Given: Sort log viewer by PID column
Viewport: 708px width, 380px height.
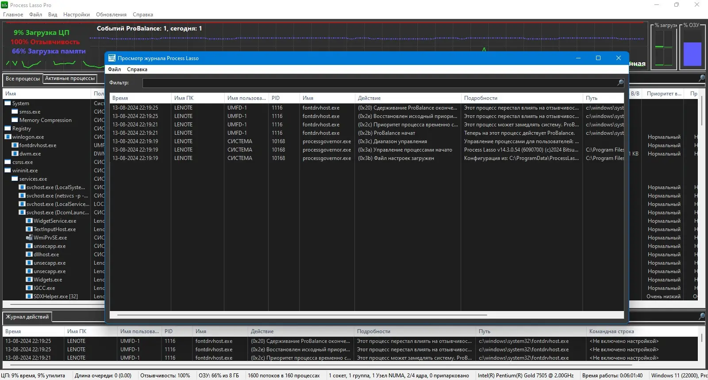Looking at the screenshot, I should pos(284,98).
